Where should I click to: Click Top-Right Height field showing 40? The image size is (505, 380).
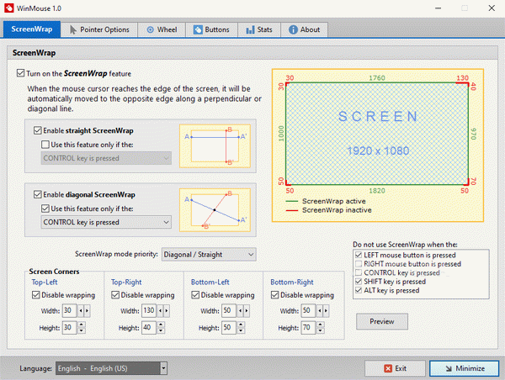tap(149, 328)
